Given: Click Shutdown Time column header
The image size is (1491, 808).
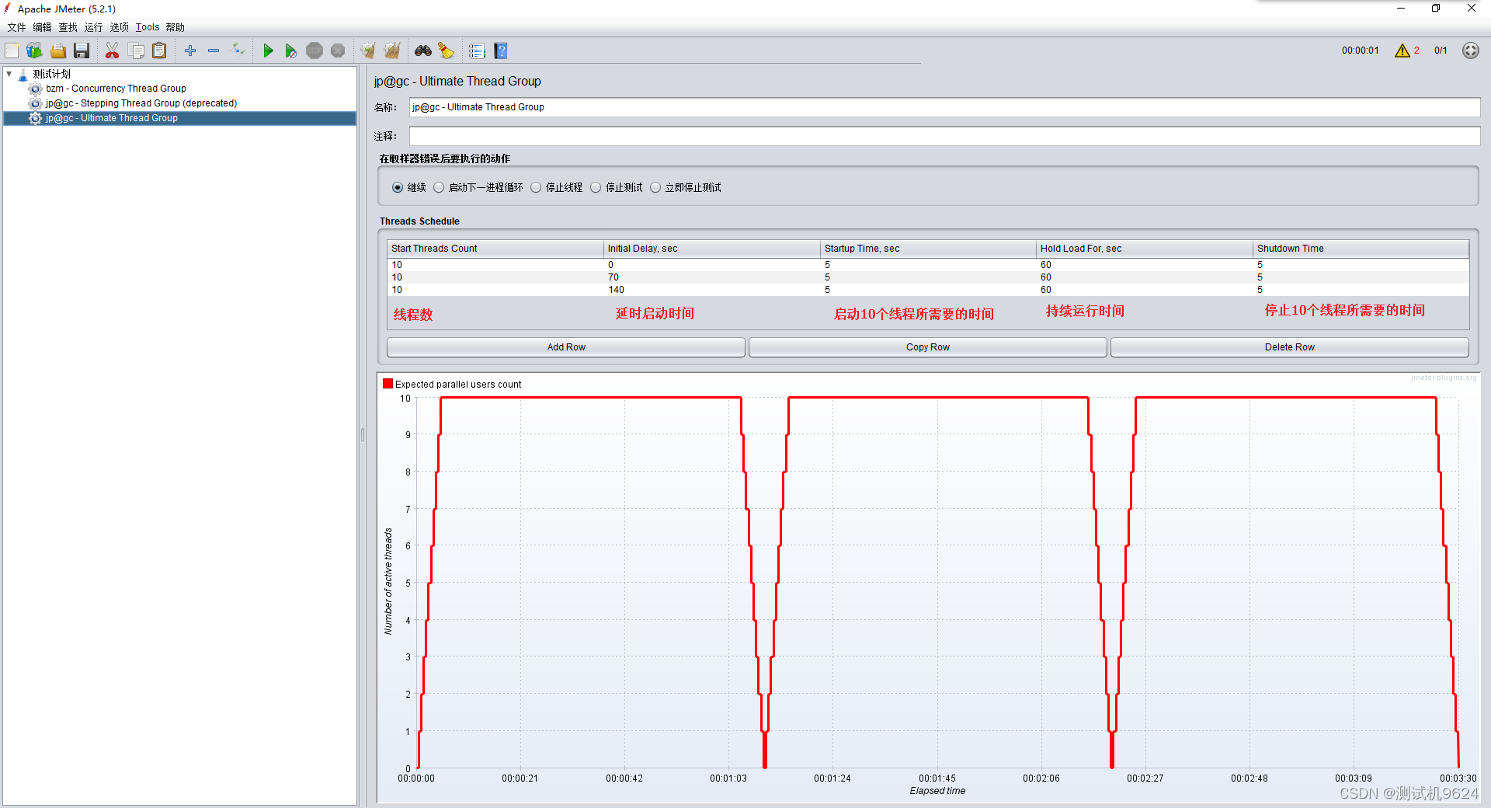Looking at the screenshot, I should click(x=1361, y=249).
